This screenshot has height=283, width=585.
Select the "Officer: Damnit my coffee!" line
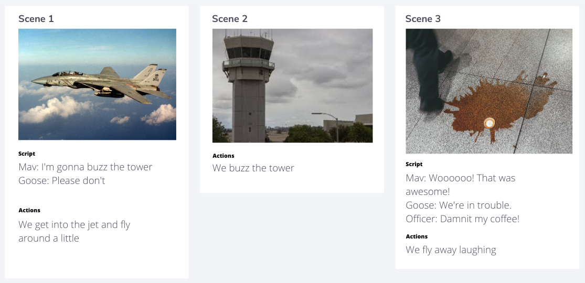[x=462, y=219]
